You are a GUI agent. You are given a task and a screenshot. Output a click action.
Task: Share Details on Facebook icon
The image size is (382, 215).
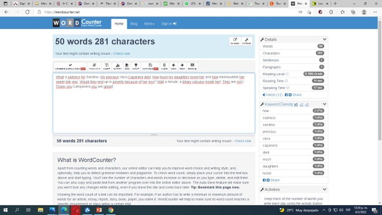pos(286,95)
